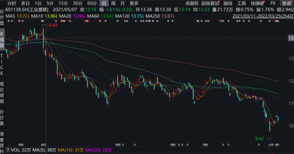
Task: Open the 分时图 sidebar view
Action: point(2,17)
